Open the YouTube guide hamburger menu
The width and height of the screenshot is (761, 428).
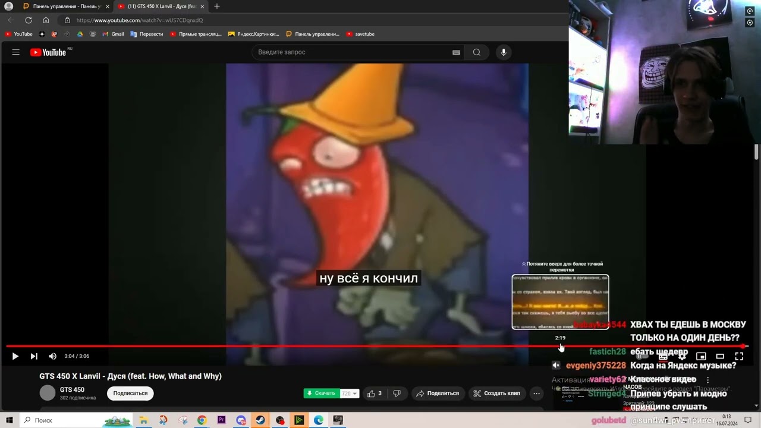tap(16, 52)
